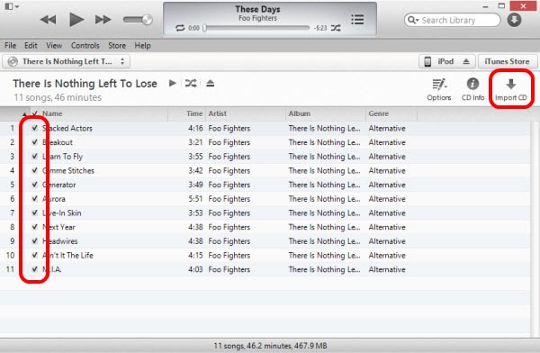The image size is (540, 353).
Task: Uncheck the Headwires checkbox
Action: coord(34,241)
